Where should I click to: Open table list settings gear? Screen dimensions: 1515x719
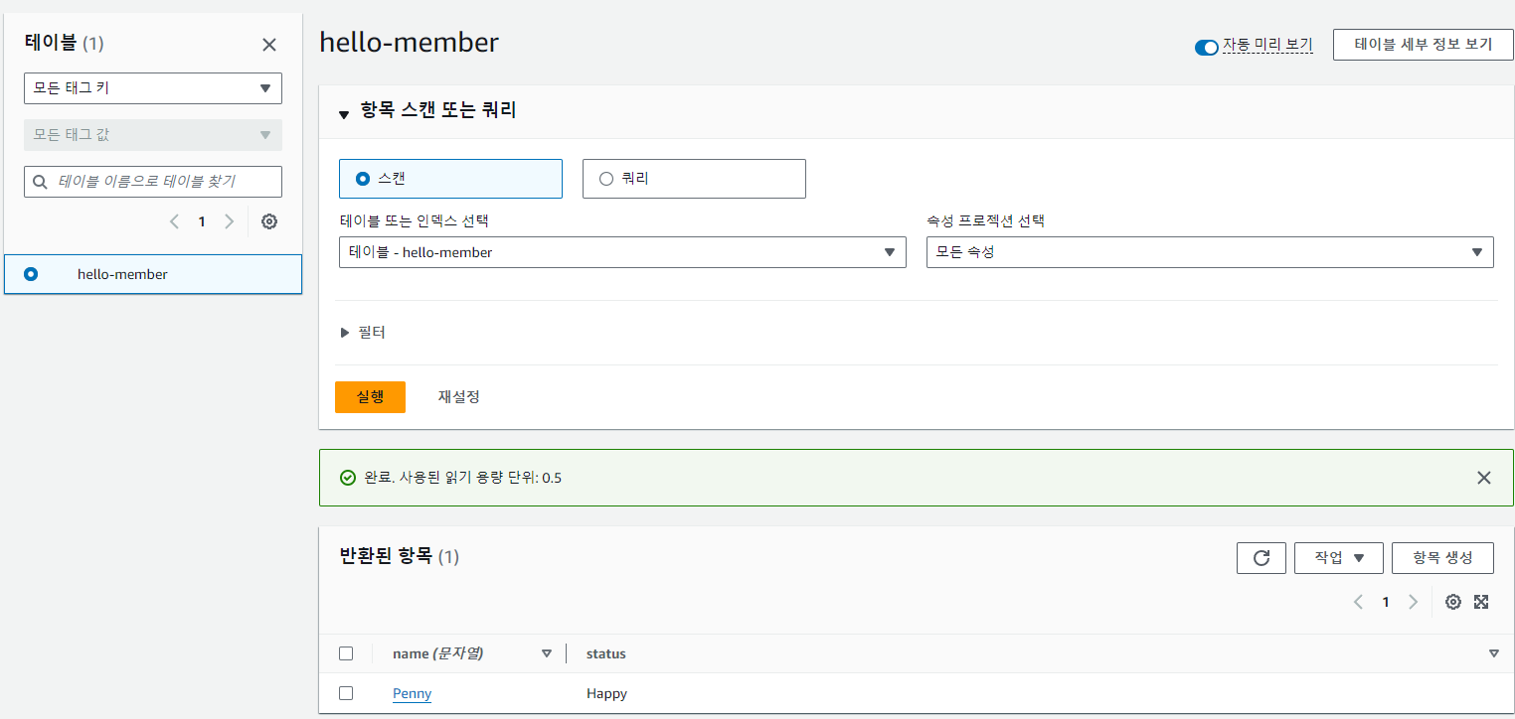[268, 221]
